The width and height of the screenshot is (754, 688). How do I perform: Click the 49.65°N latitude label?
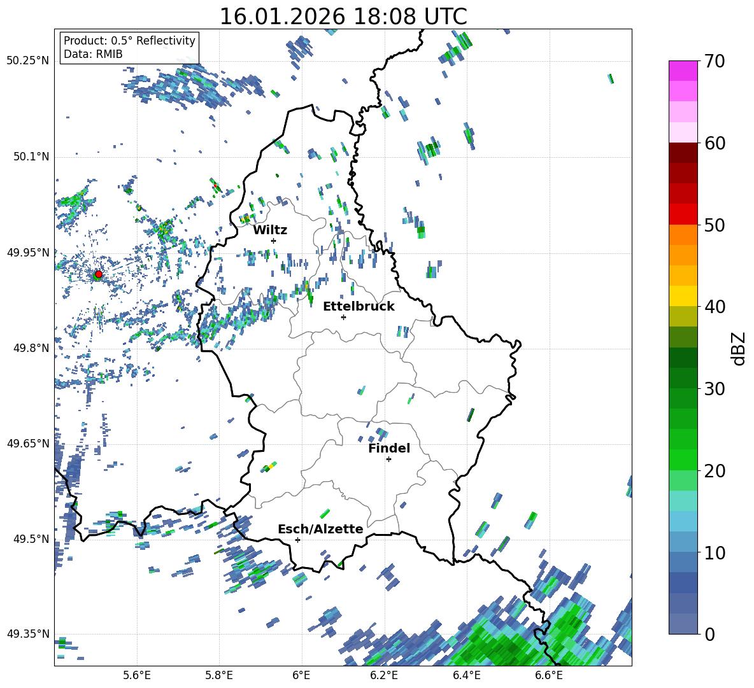point(28,443)
